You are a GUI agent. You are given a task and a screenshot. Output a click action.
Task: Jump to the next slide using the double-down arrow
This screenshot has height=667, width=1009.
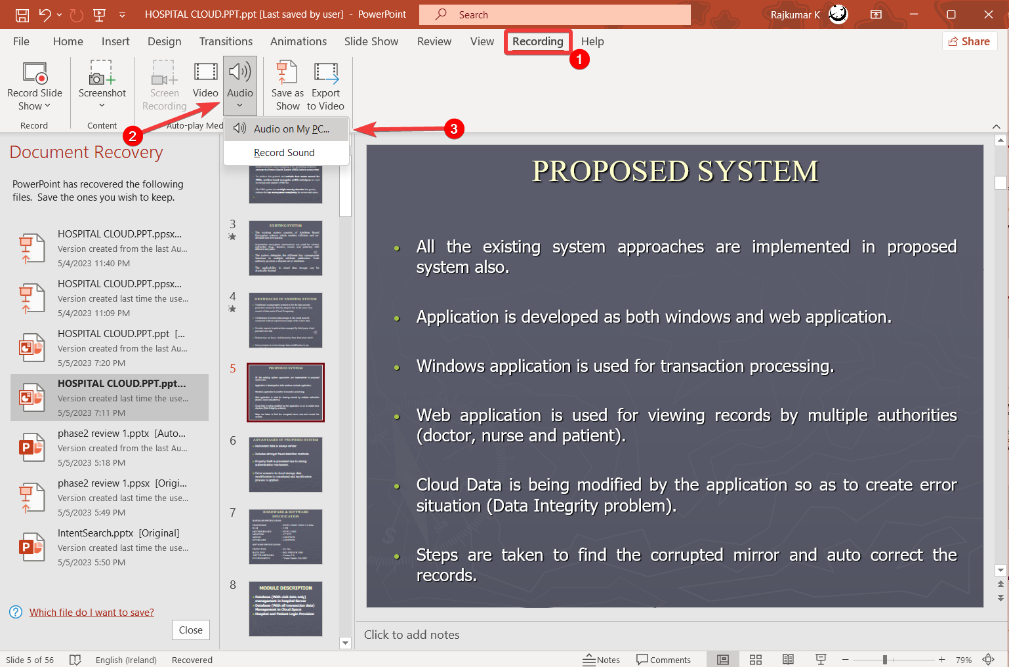1000,597
